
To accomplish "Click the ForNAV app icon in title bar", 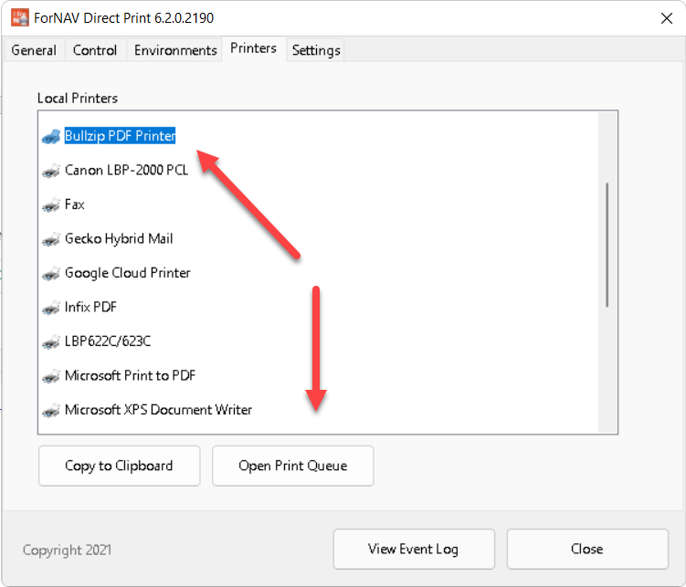I will [x=20, y=18].
